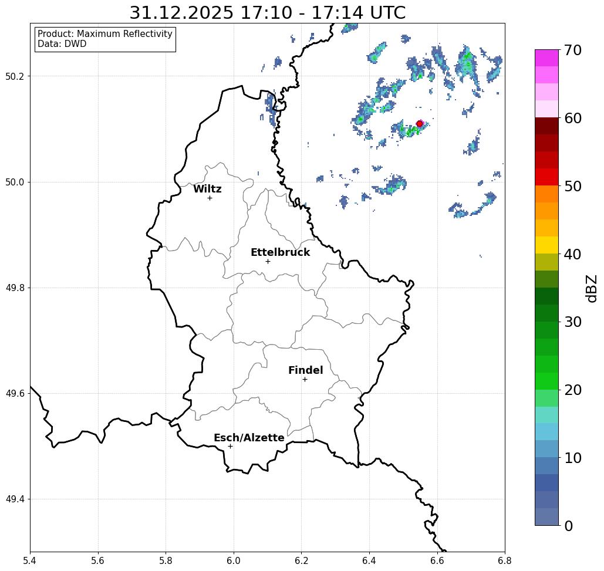Click the bright magenta swatch at colorbar top

tap(546, 58)
